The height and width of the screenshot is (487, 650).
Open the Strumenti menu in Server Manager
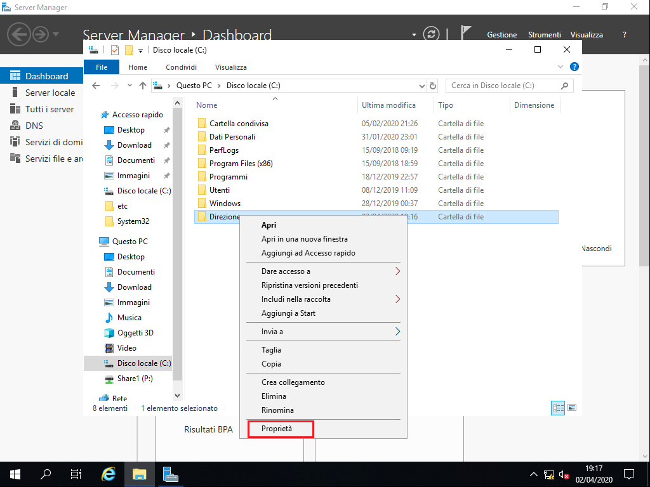pos(544,34)
